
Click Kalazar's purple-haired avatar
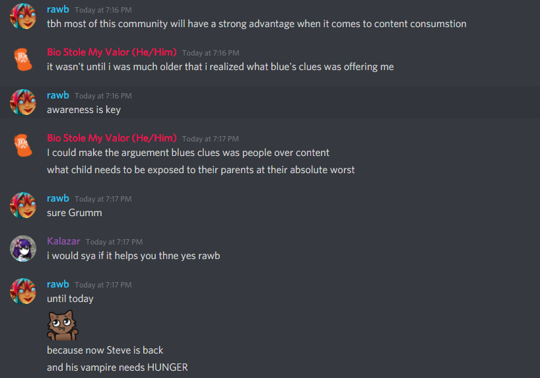click(x=23, y=248)
